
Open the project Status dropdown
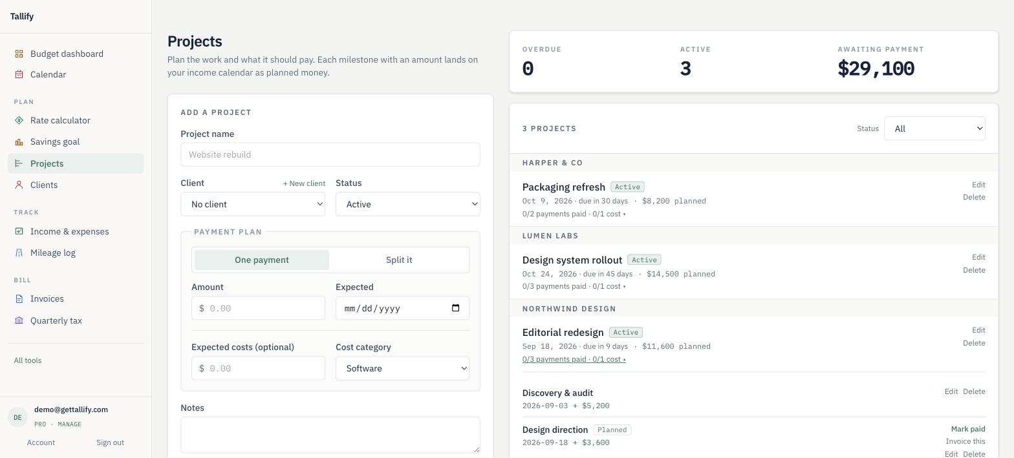[408, 204]
